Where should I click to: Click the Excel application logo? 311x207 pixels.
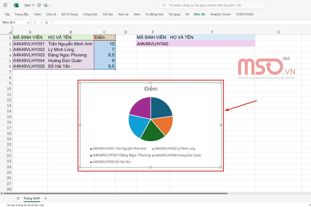pyautogui.click(x=16, y=5)
